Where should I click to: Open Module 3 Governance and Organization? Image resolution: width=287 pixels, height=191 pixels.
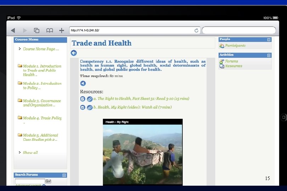tap(42, 103)
